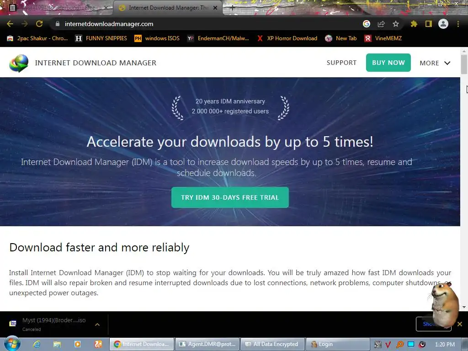
Task: Click TRY IDM 30-DAYS FREE TRIAL
Action: [230, 197]
